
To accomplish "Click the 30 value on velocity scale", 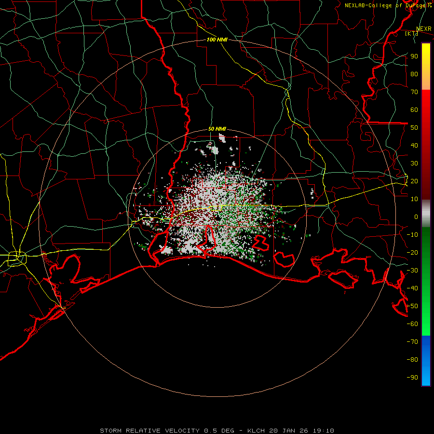I will (414, 163).
